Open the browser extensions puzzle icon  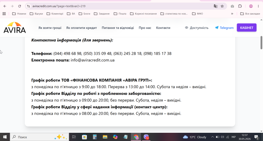click(x=240, y=6)
